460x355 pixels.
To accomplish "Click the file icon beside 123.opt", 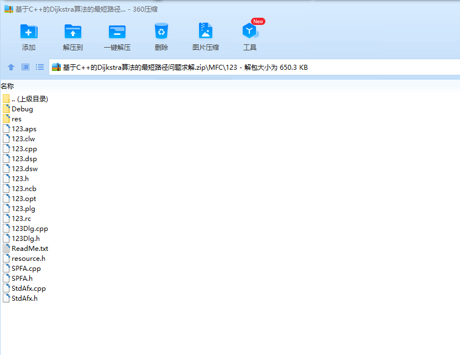I will [x=6, y=198].
